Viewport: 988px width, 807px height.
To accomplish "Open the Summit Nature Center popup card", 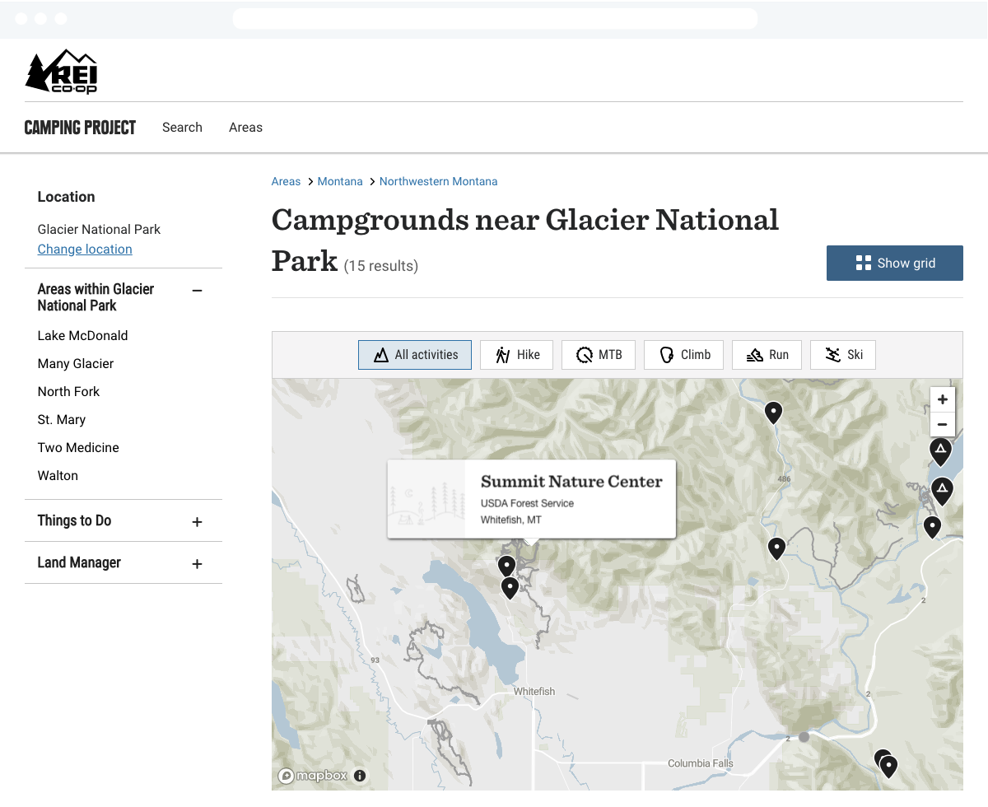I will [531, 499].
